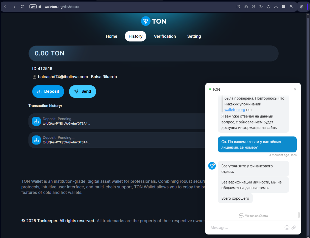The width and height of the screenshot is (310, 238).
Task: Click the browser forward arrow
Action: [x=14, y=7]
